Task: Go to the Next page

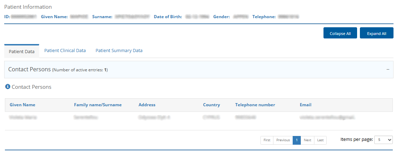Action: coord(307,140)
